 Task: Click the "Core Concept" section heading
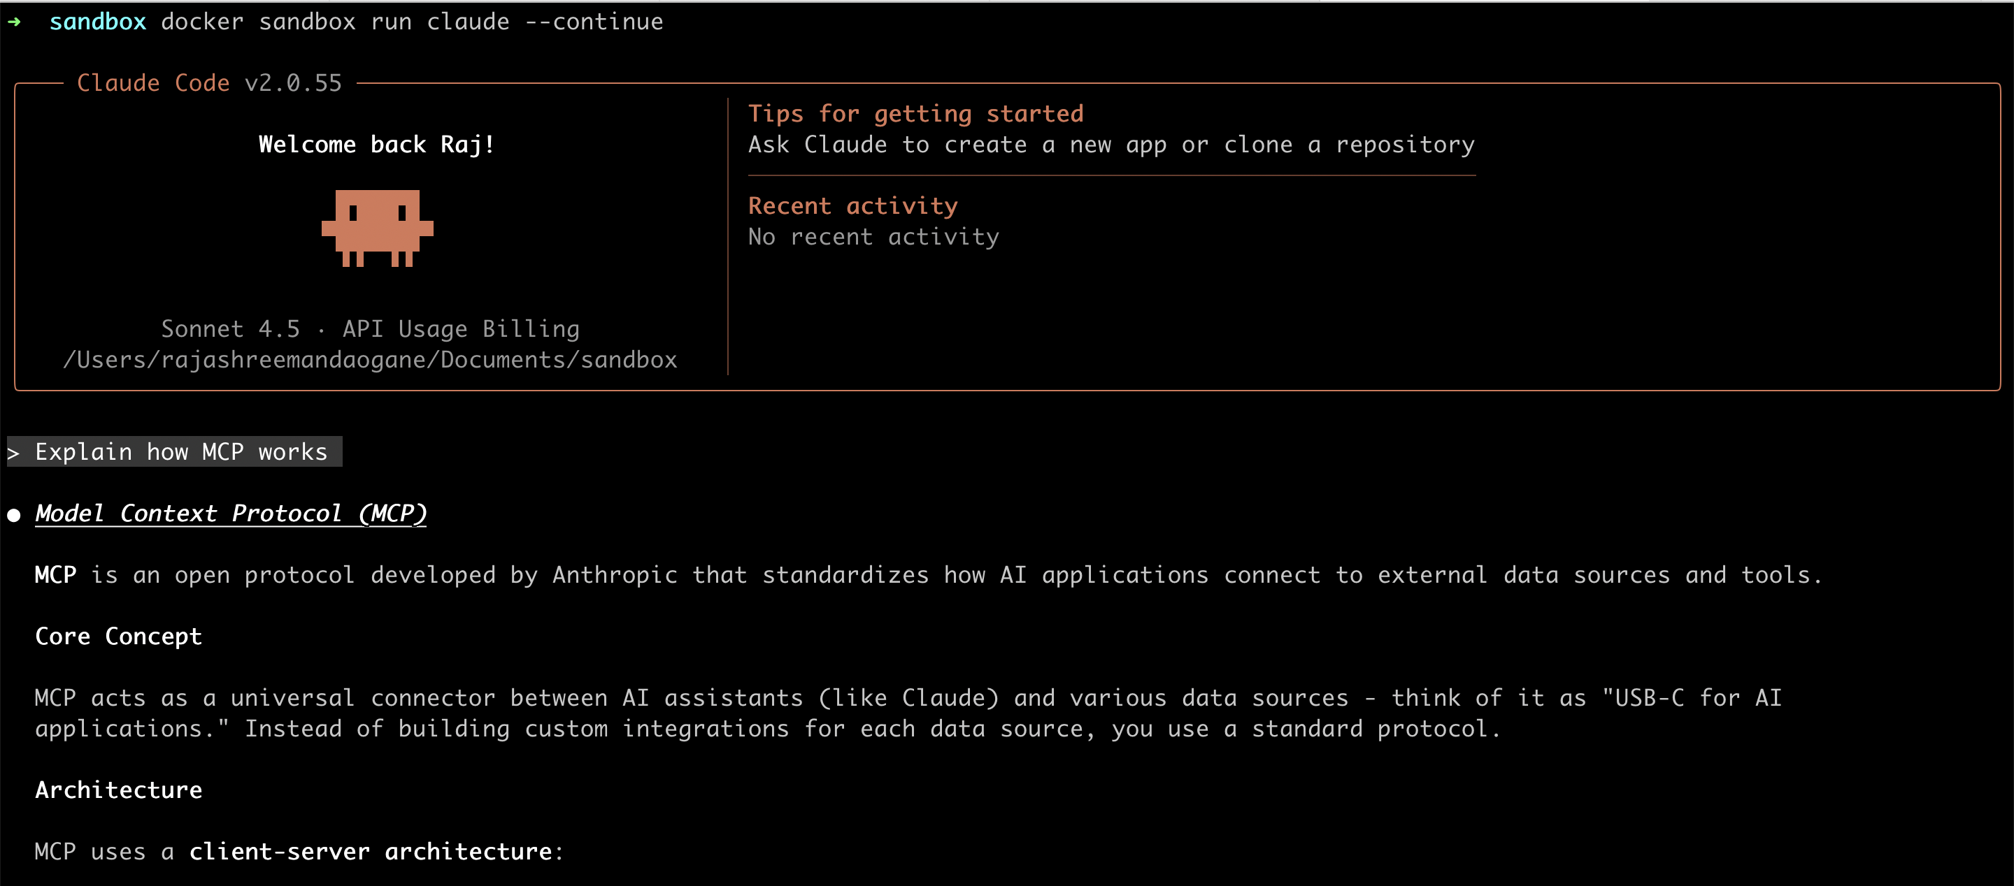click(x=118, y=637)
